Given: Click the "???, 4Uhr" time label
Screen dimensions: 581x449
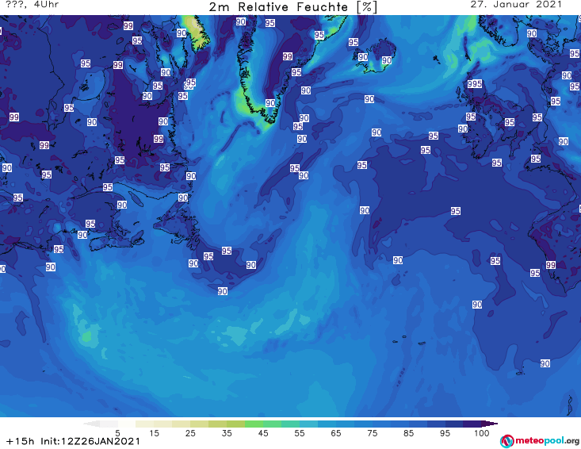Looking at the screenshot, I should tap(32, 5).
